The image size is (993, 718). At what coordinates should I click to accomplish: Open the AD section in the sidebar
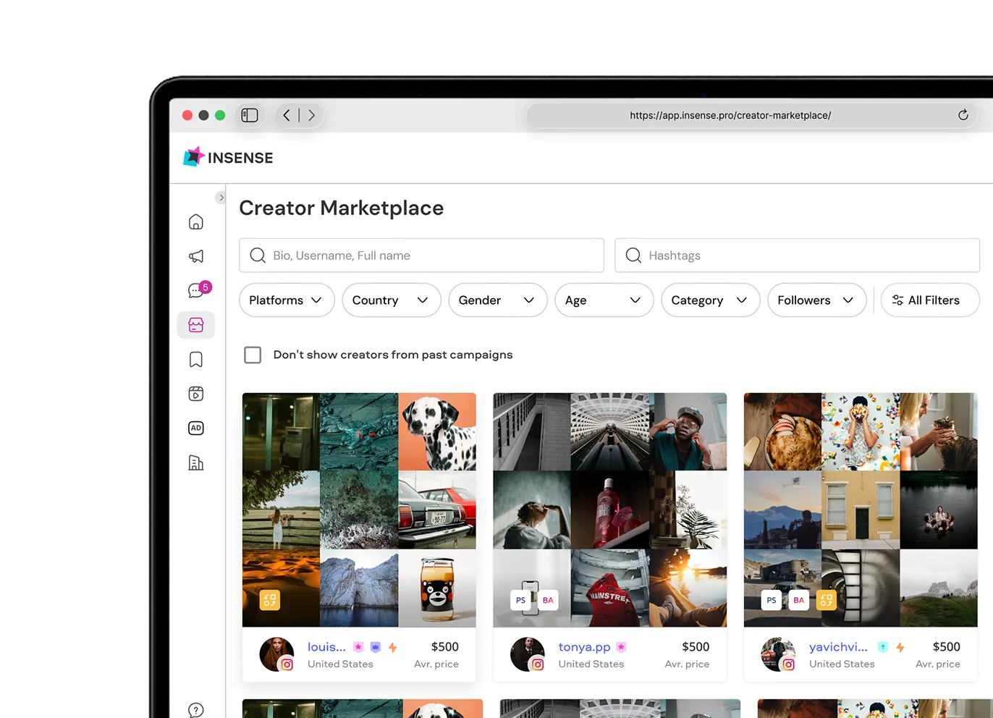pyautogui.click(x=195, y=428)
